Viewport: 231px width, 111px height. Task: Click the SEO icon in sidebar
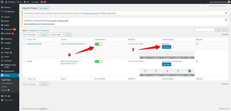[x=2, y=96]
